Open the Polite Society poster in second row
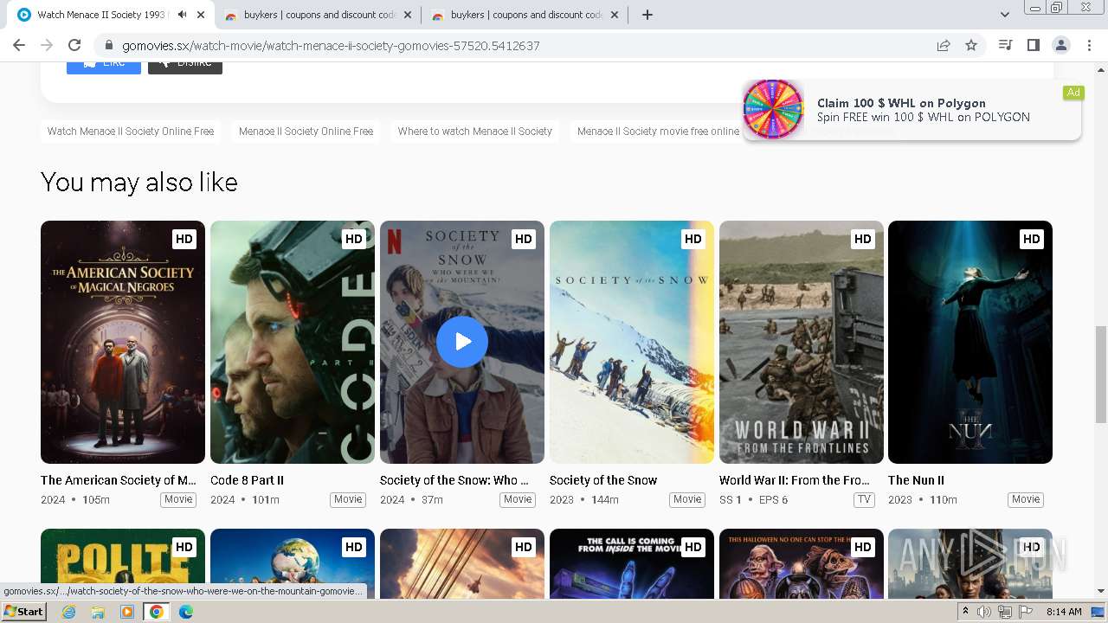 [x=123, y=563]
